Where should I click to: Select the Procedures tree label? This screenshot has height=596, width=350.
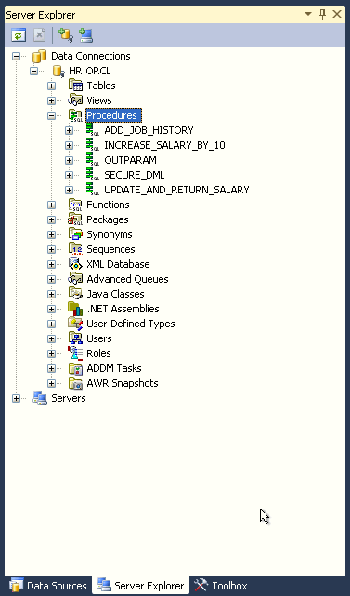(113, 115)
